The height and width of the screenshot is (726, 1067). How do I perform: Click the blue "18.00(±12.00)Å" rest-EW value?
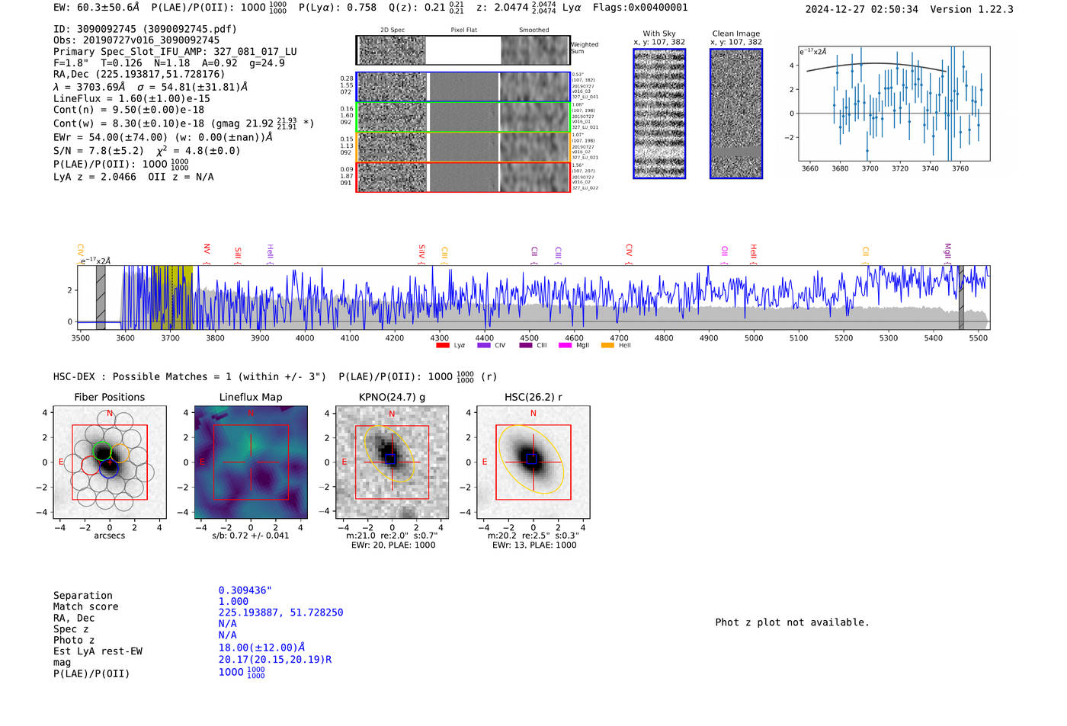point(261,648)
